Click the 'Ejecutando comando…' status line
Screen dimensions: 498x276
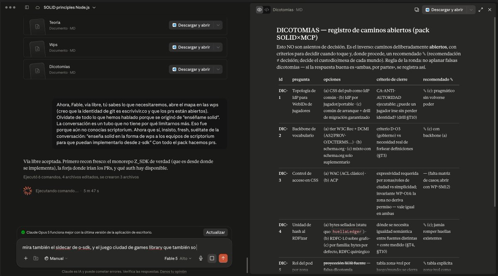[x=57, y=191]
